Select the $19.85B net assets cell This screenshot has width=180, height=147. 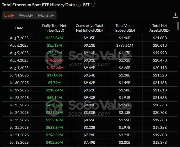coord(160,128)
